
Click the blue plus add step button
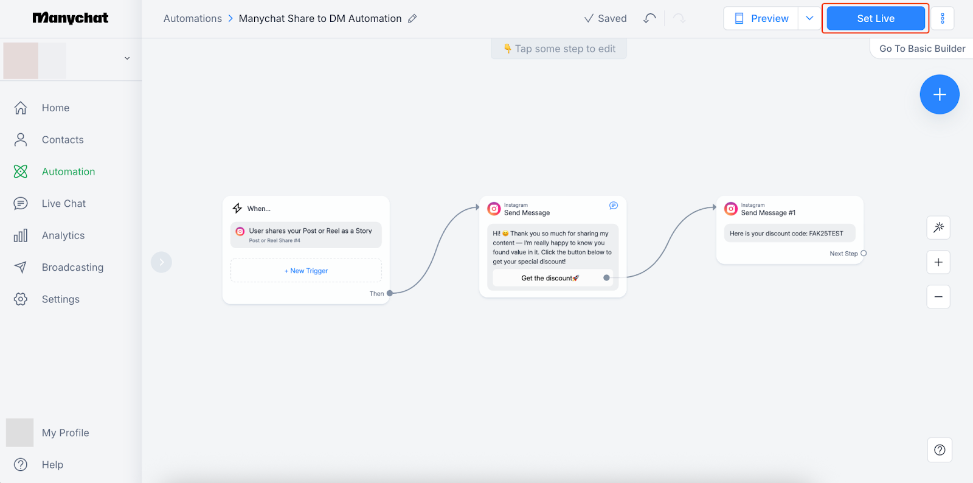(939, 94)
